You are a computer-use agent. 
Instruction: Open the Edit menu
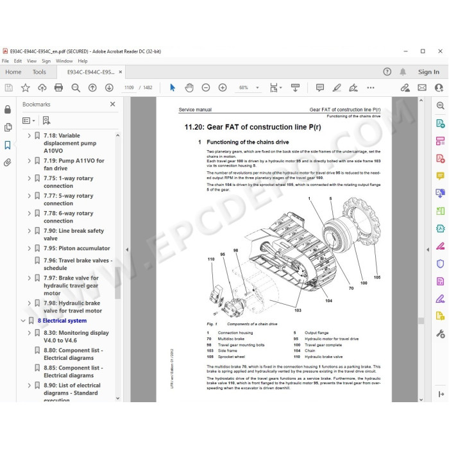[x=18, y=61]
